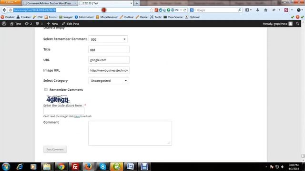Open the Disable menu in the Web Developer toolbar
The image size is (305, 171).
coord(8,17)
